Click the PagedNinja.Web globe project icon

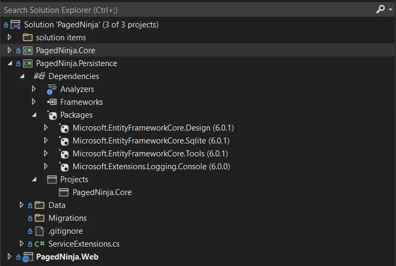click(x=27, y=257)
